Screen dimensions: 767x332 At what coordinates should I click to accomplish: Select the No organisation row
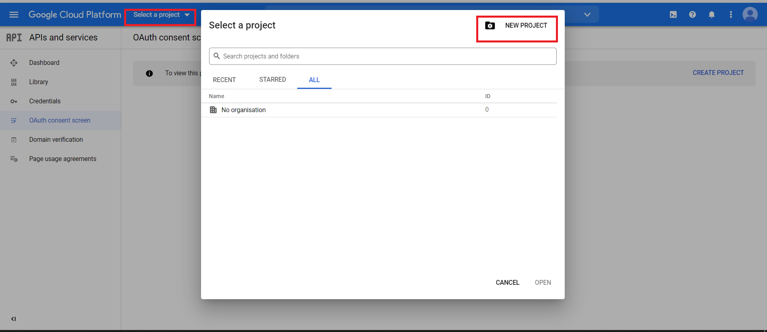click(244, 110)
